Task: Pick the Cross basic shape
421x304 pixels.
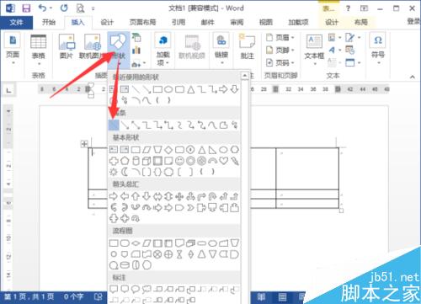Action: coord(114,161)
